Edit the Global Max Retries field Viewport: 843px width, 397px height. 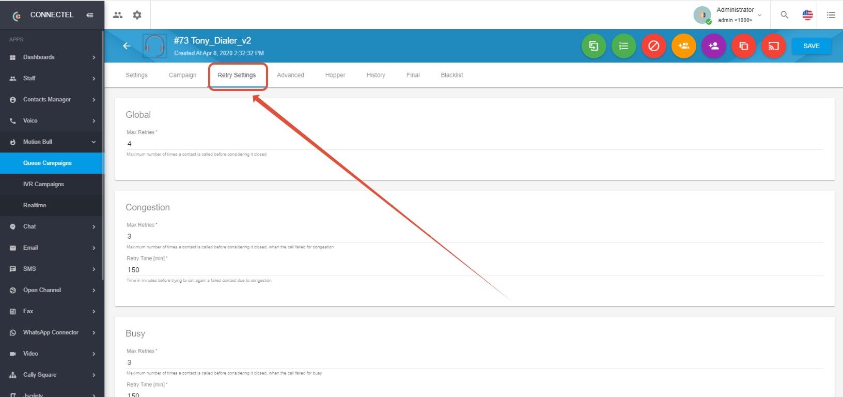474,144
